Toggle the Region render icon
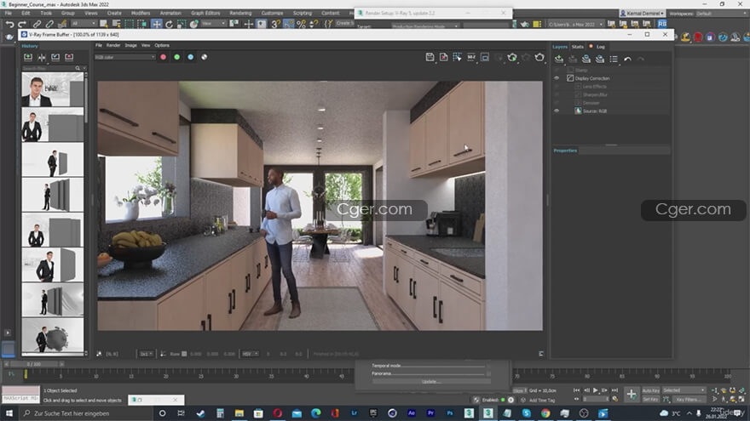This screenshot has width=750, height=421. [485, 57]
